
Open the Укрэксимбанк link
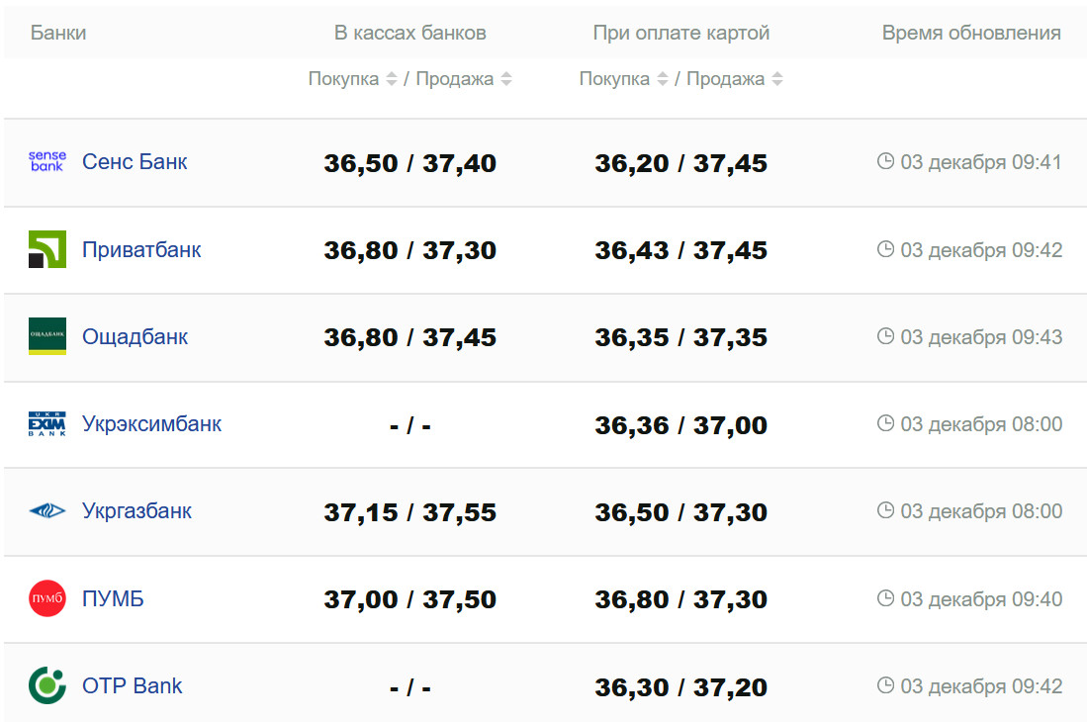click(151, 424)
